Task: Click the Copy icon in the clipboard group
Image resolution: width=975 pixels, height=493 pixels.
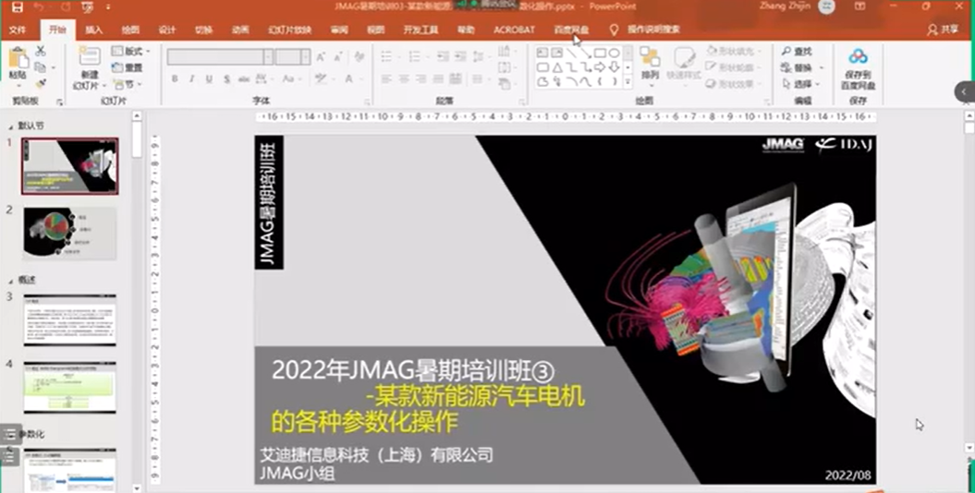Action: pyautogui.click(x=41, y=67)
